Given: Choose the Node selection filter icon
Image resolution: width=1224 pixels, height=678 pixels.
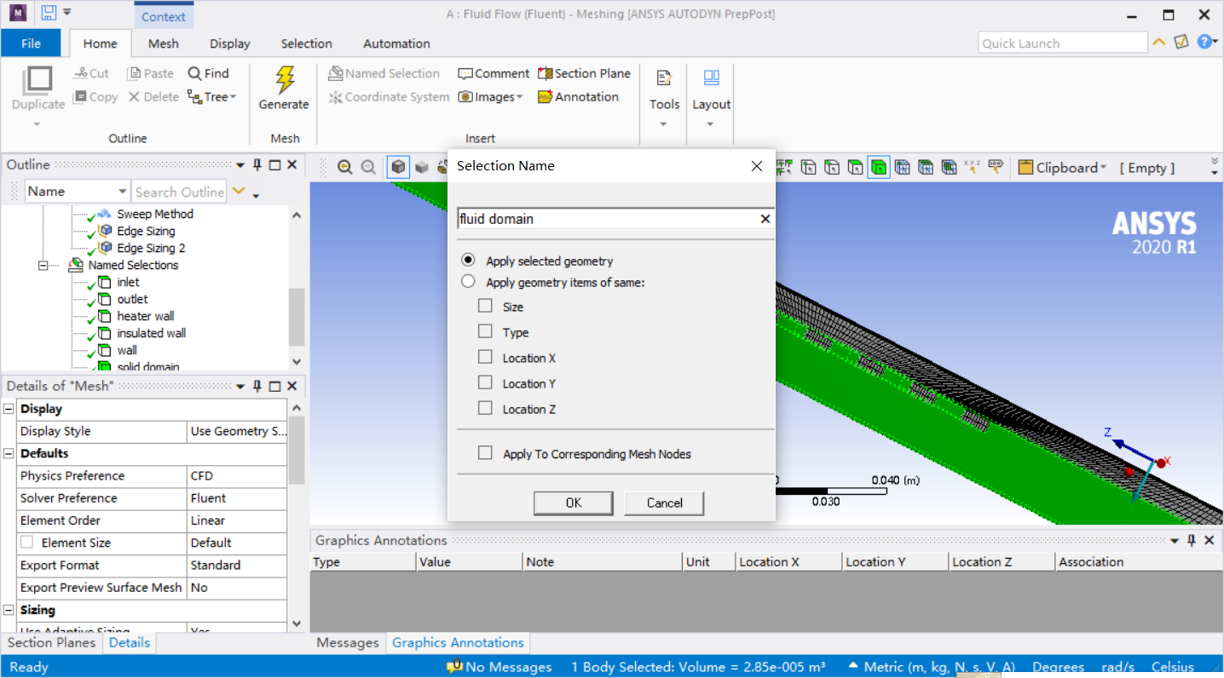Looking at the screenshot, I should click(903, 168).
